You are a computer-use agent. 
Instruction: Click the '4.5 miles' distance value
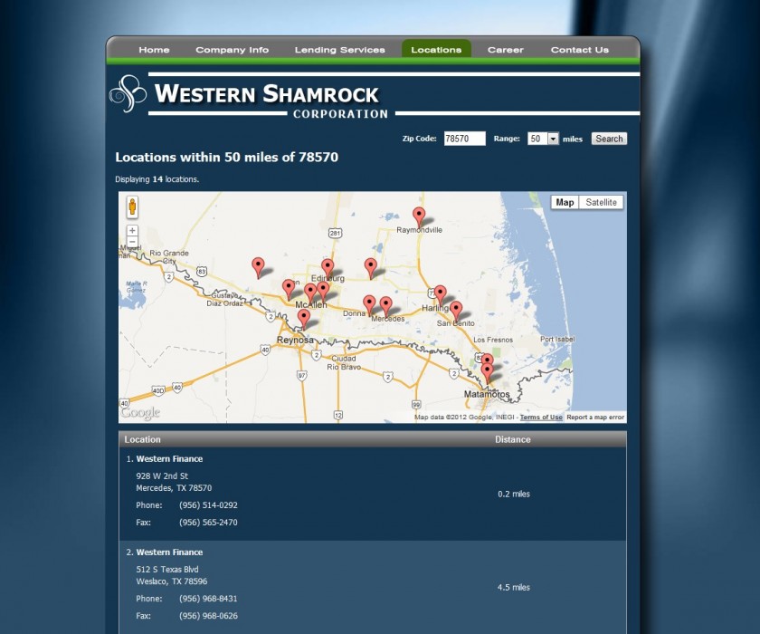click(514, 588)
